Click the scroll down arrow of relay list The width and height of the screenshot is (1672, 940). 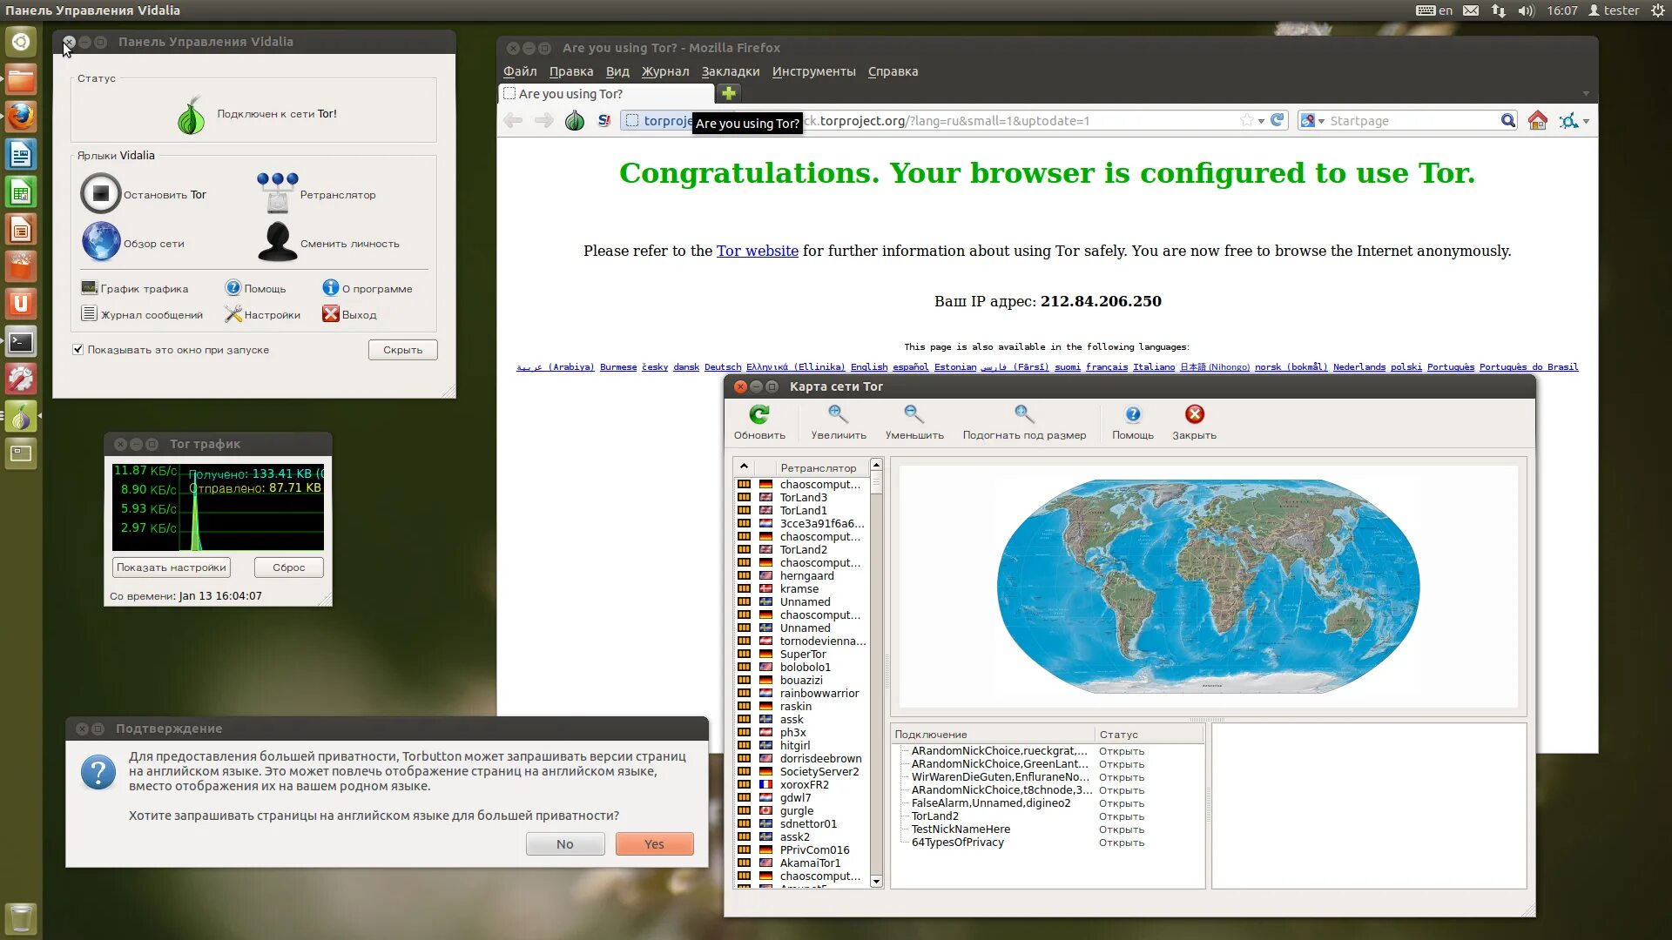tap(876, 882)
